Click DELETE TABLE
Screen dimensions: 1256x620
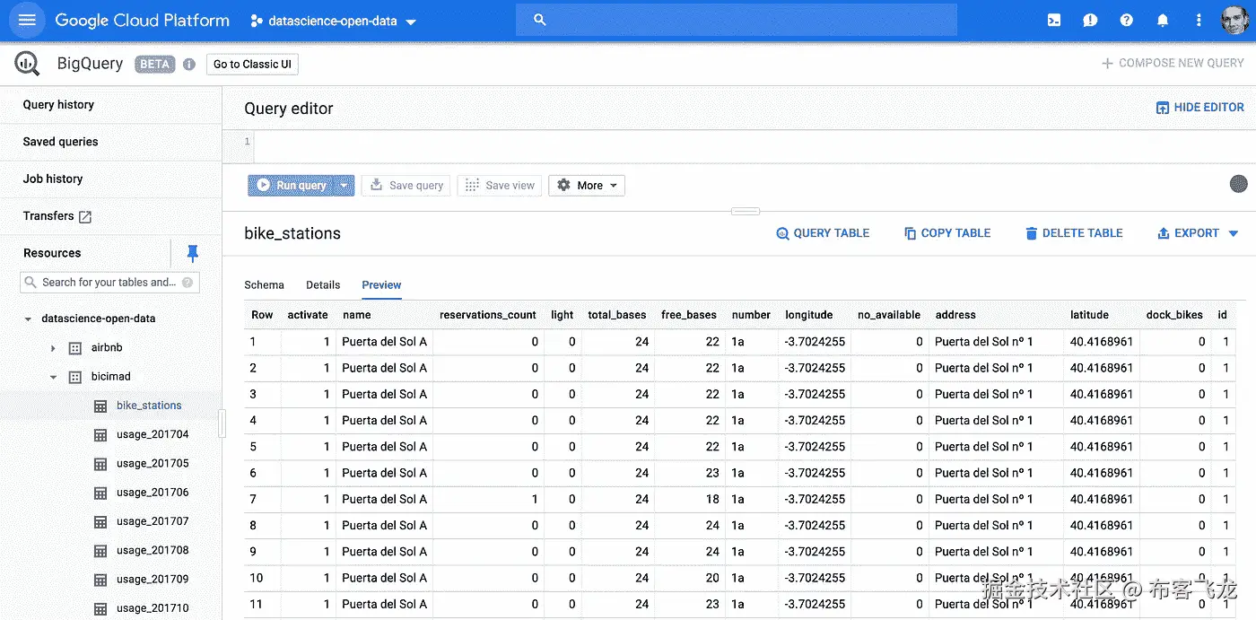pos(1074,233)
